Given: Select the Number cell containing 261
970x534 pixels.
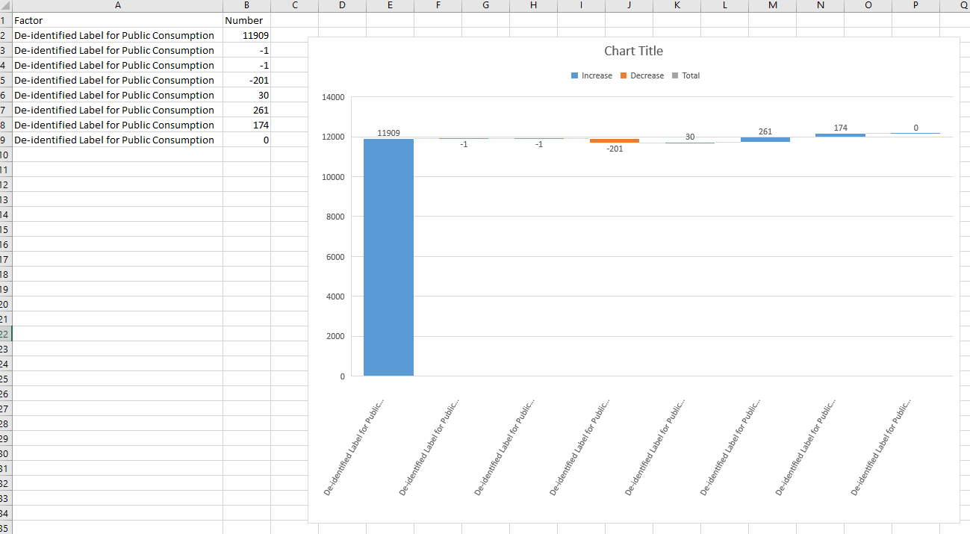Looking at the screenshot, I should (246, 110).
